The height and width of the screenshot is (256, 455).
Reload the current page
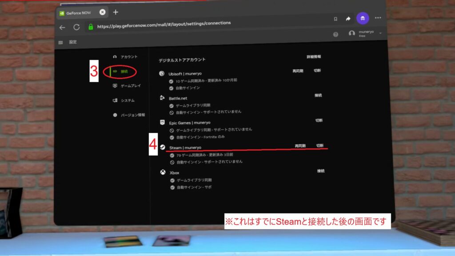76,27
